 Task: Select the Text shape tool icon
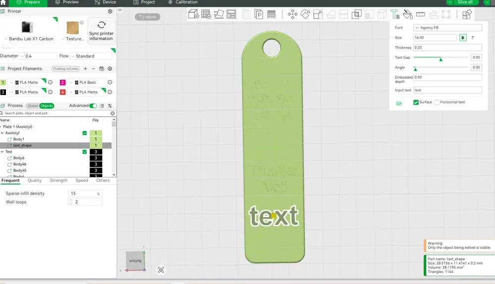tap(395, 14)
